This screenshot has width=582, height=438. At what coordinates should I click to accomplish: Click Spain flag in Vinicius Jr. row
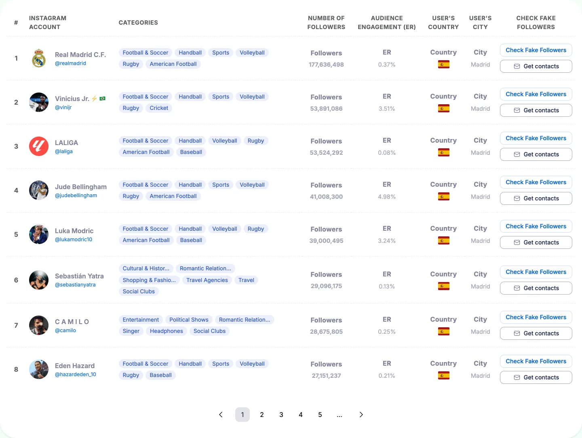pyautogui.click(x=444, y=109)
